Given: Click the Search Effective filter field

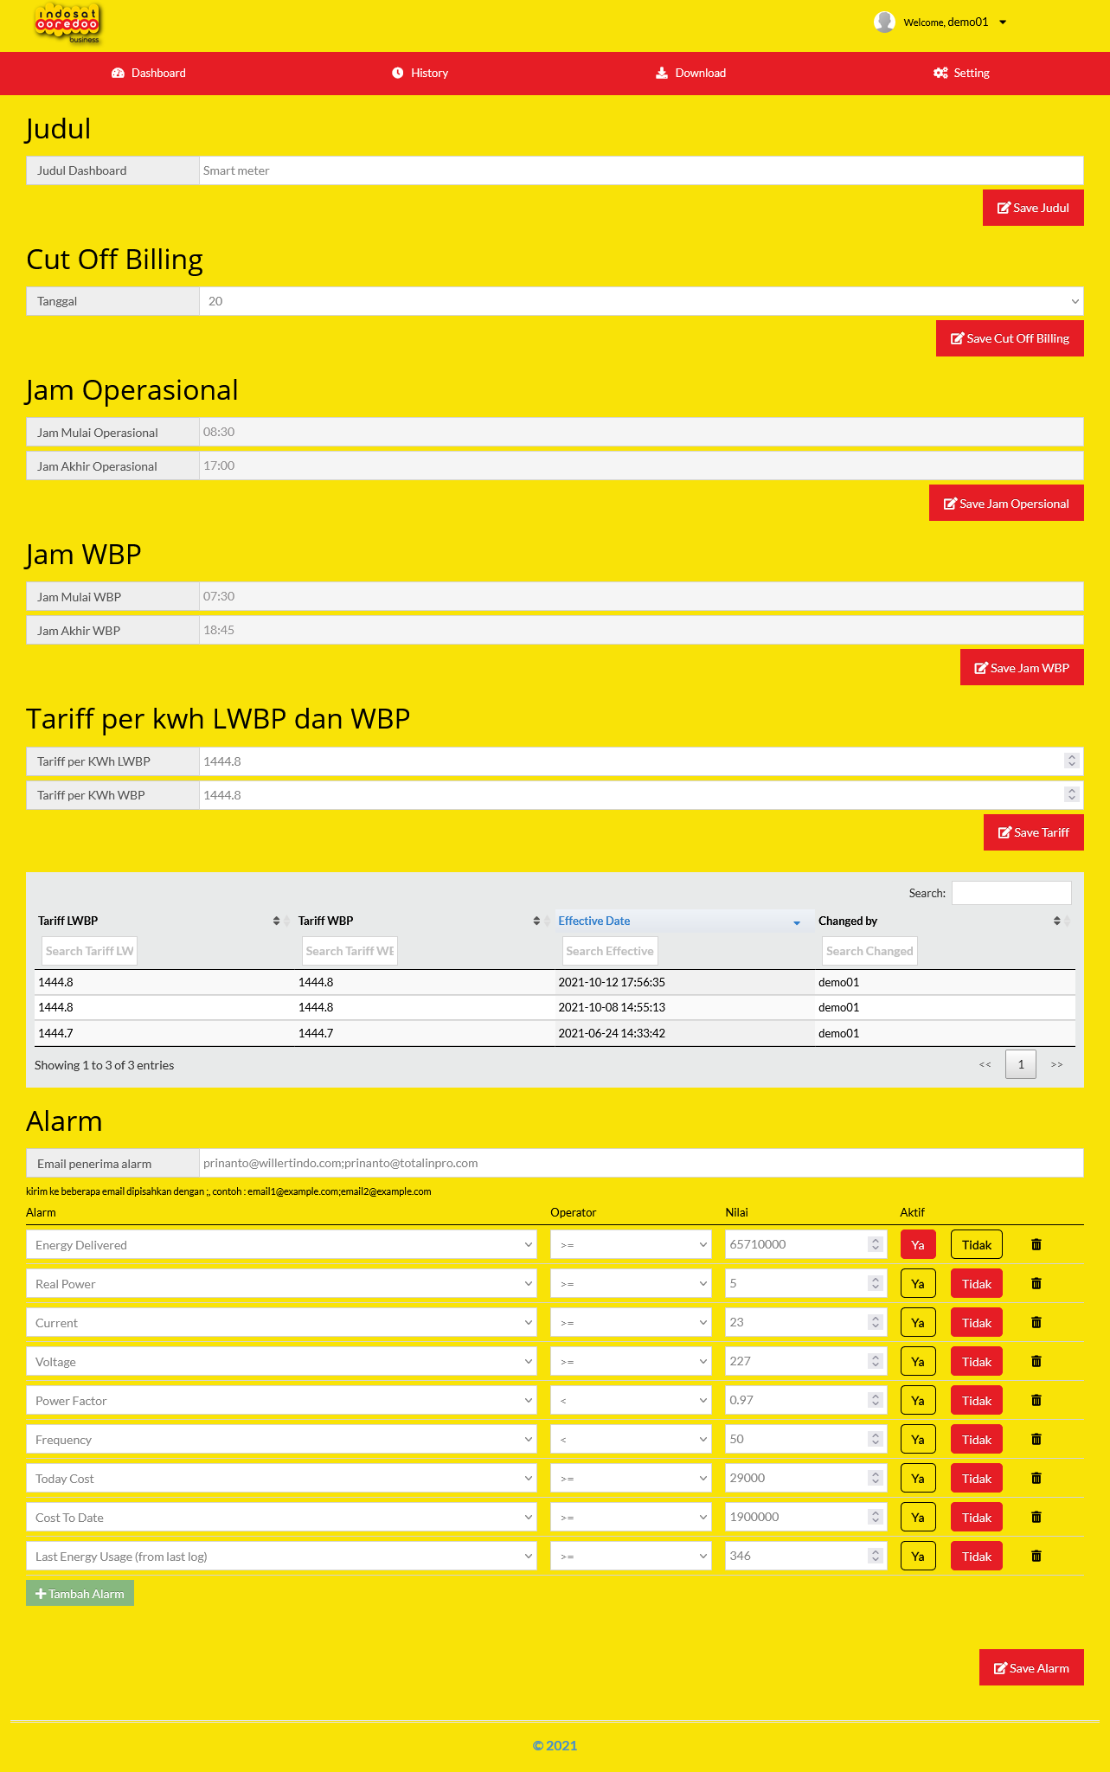Looking at the screenshot, I should pos(610,951).
